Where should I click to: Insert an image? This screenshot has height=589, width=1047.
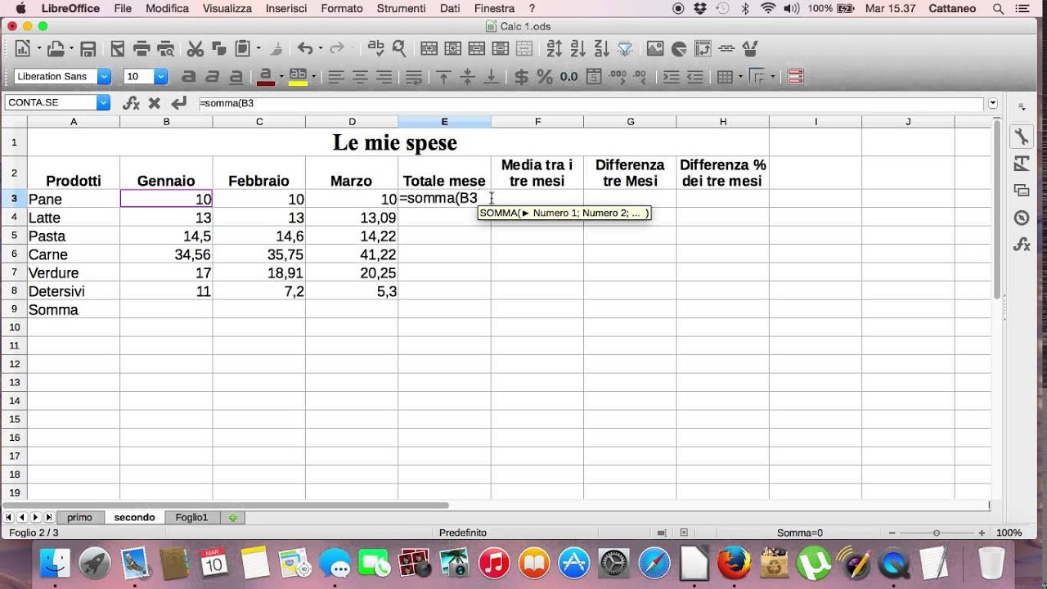tap(654, 49)
